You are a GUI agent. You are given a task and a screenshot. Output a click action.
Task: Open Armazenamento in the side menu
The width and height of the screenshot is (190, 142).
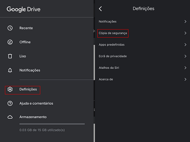47,117
